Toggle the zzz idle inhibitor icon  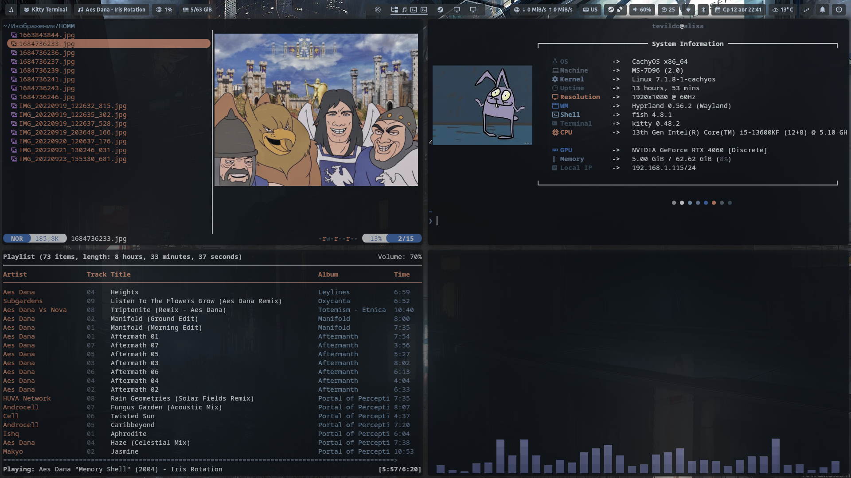pyautogui.click(x=807, y=9)
